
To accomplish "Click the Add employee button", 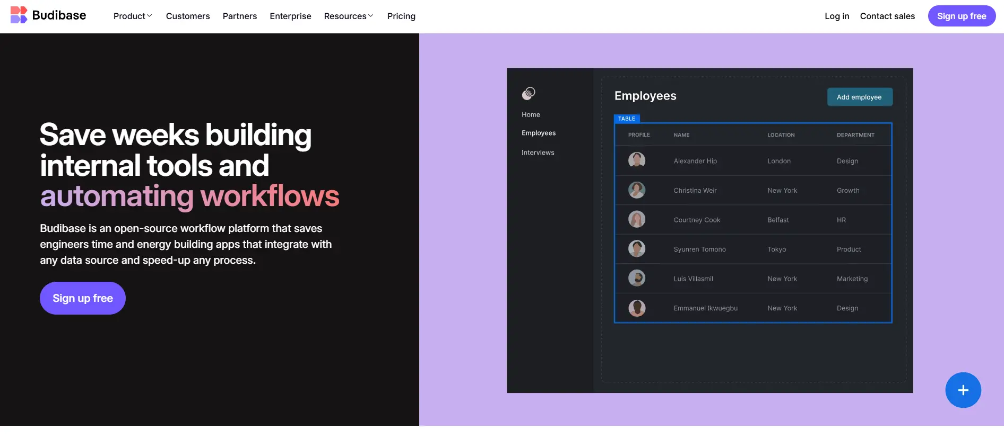I will 860,97.
